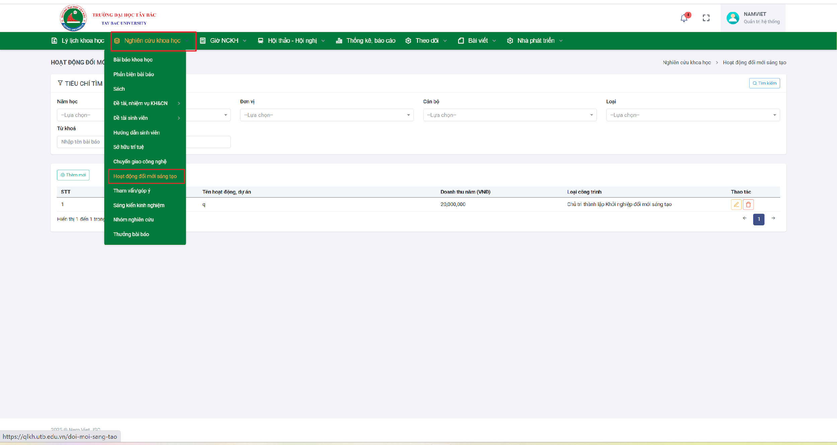Open the Loại dropdown
Viewport: 837px width, 445px height.
tap(693, 115)
